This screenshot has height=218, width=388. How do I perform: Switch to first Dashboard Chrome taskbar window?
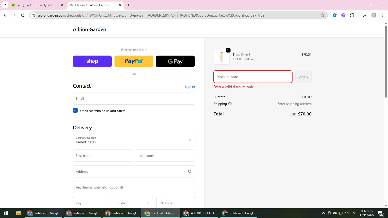click(44, 213)
